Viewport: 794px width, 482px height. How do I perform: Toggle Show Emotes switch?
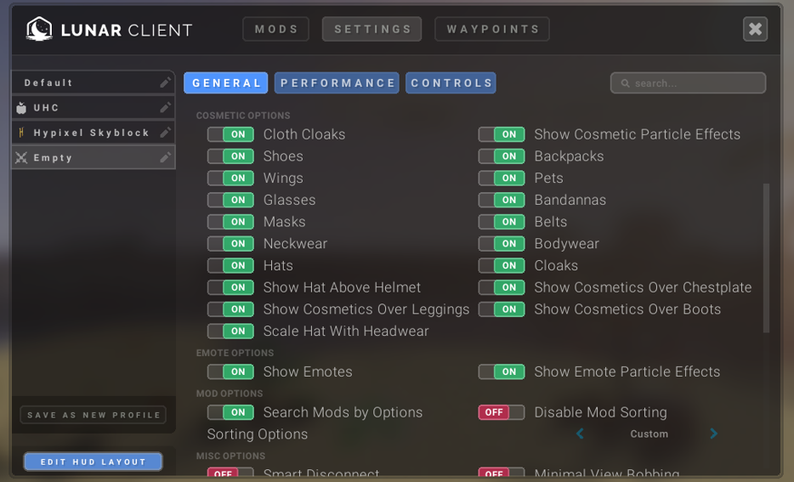coord(230,371)
